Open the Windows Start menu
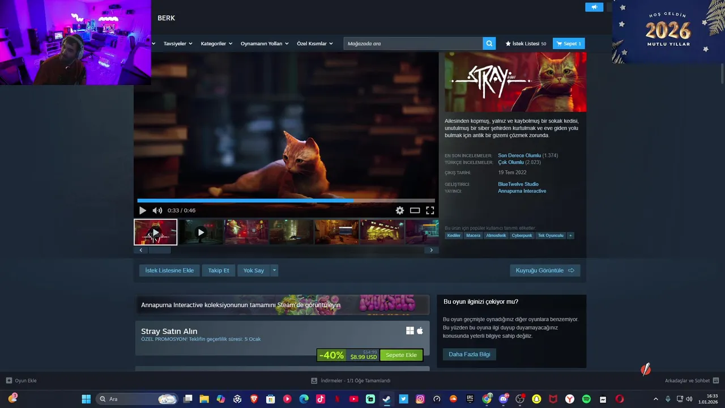Screen dimensions: 725x408 pyautogui.click(x=86, y=399)
